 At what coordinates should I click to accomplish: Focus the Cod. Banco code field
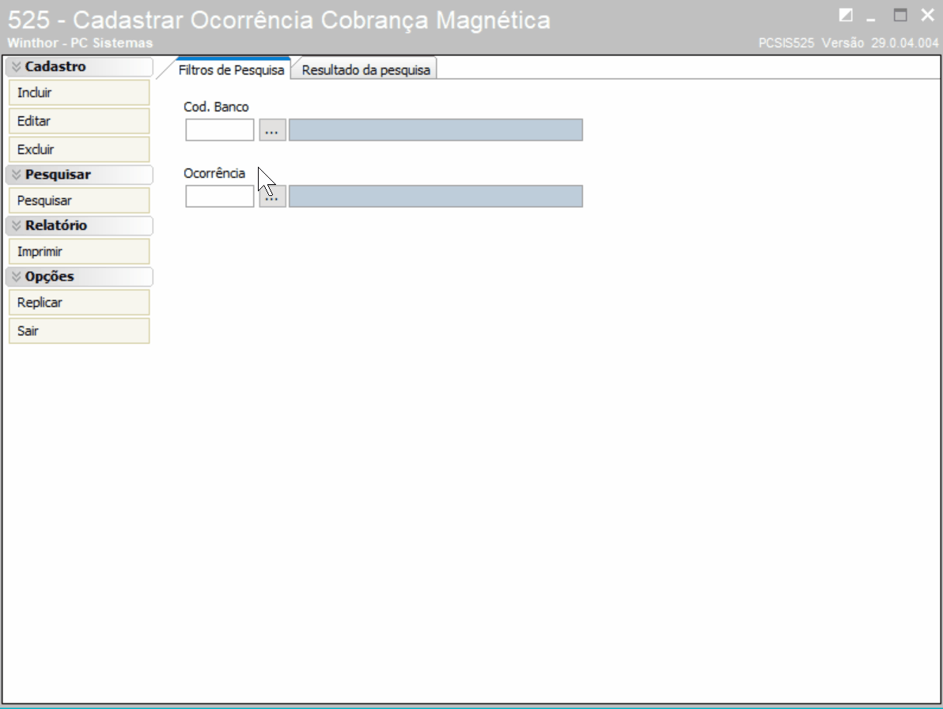[219, 130]
